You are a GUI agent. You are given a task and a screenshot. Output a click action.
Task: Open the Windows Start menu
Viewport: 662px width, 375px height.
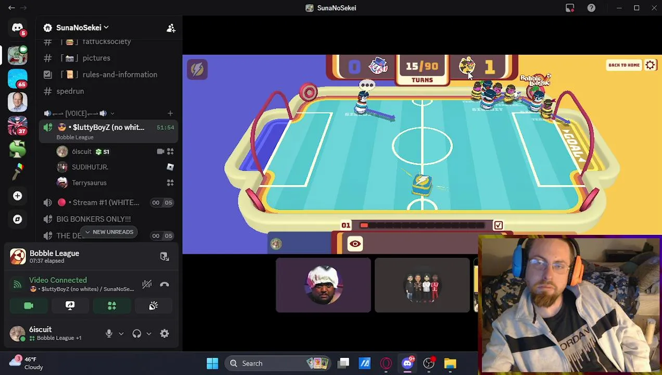(x=212, y=364)
